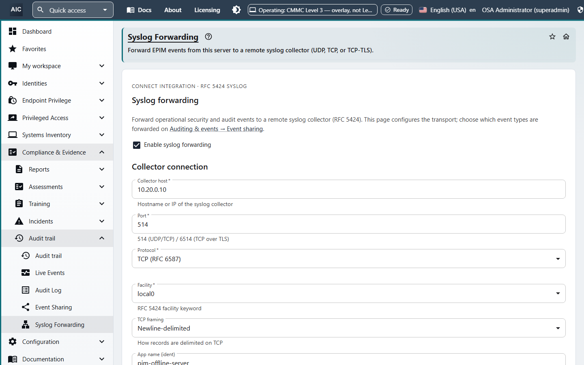This screenshot has width=584, height=365.
Task: Expand My workspace section
Action: click(x=102, y=66)
